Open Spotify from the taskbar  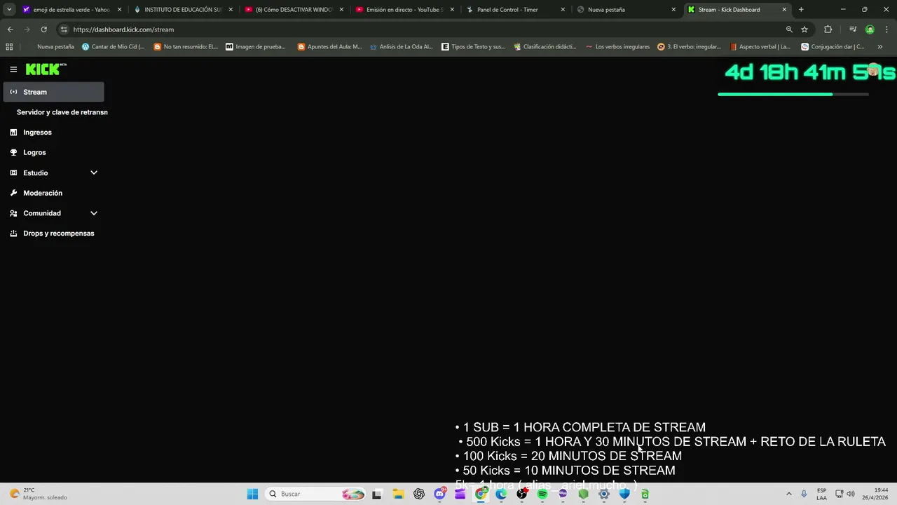point(542,494)
